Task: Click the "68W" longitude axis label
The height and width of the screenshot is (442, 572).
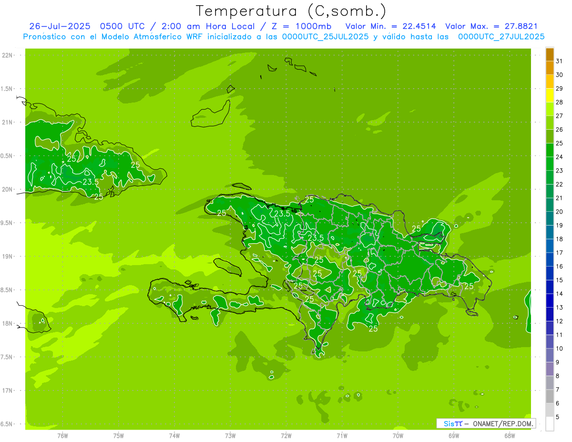Action: pyautogui.click(x=510, y=436)
